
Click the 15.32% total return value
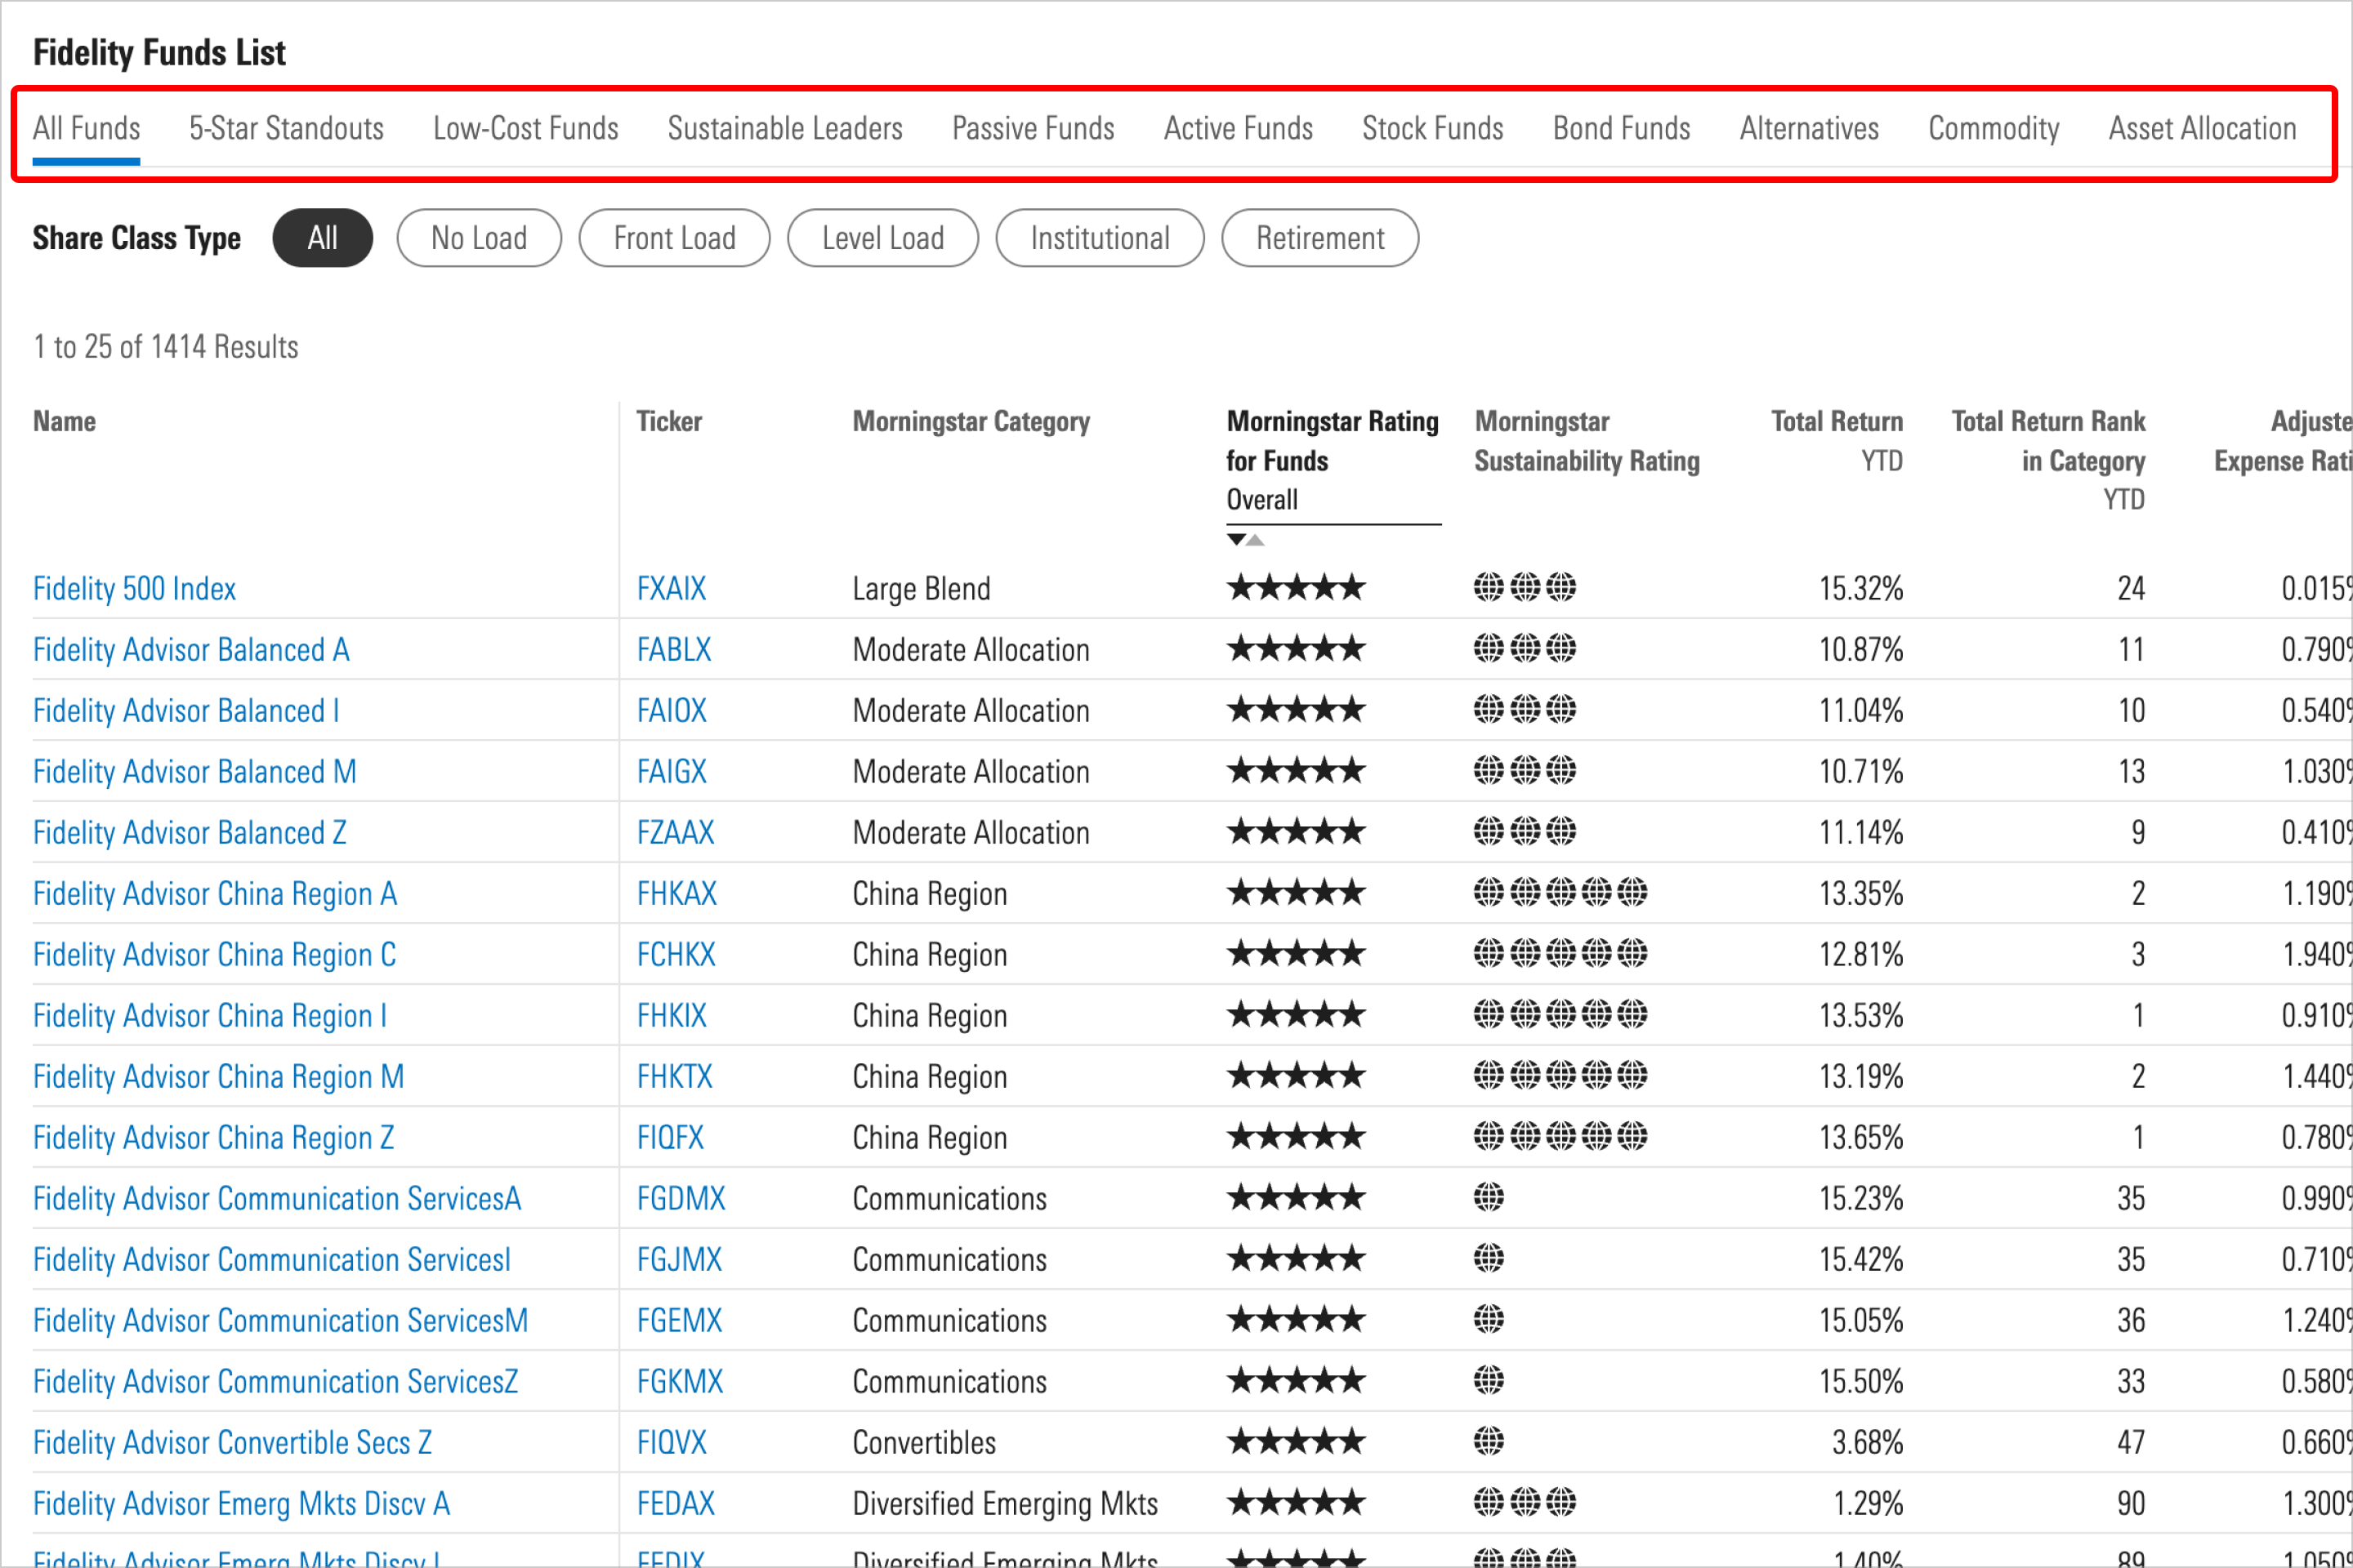(x=1861, y=588)
